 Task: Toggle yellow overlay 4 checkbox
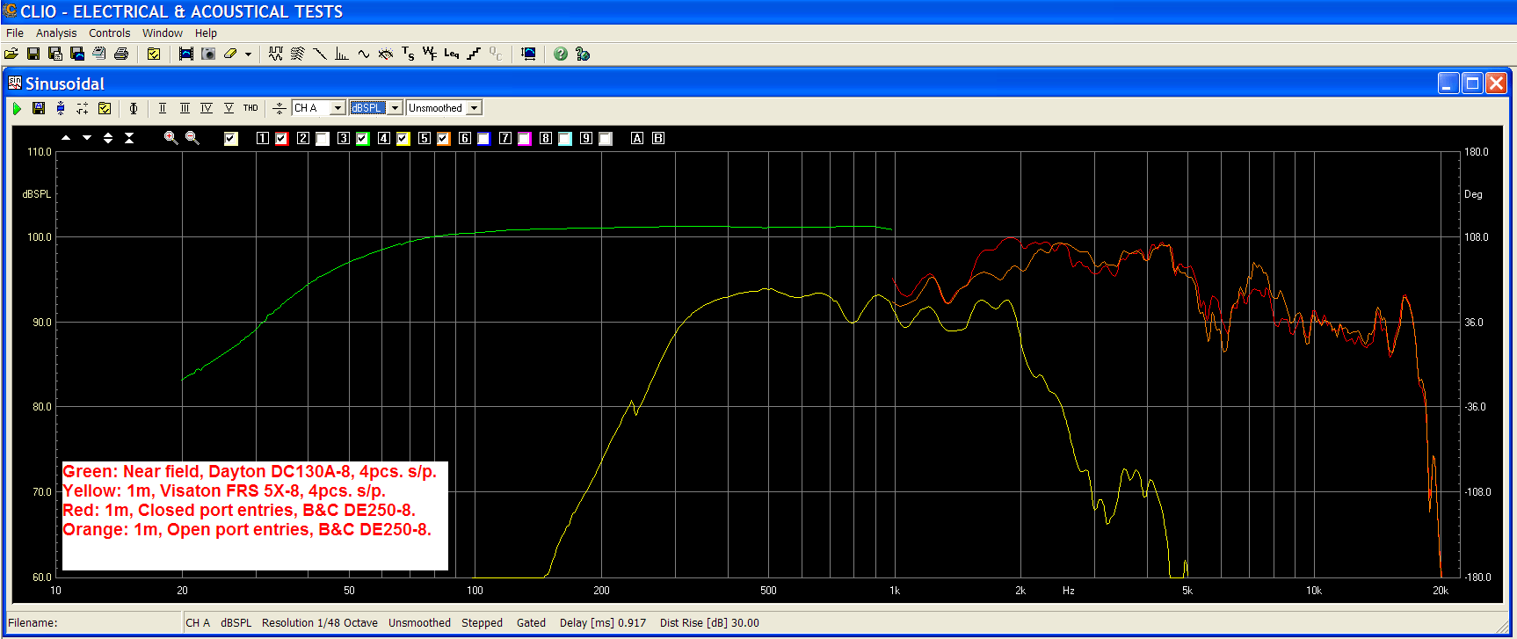click(x=403, y=139)
